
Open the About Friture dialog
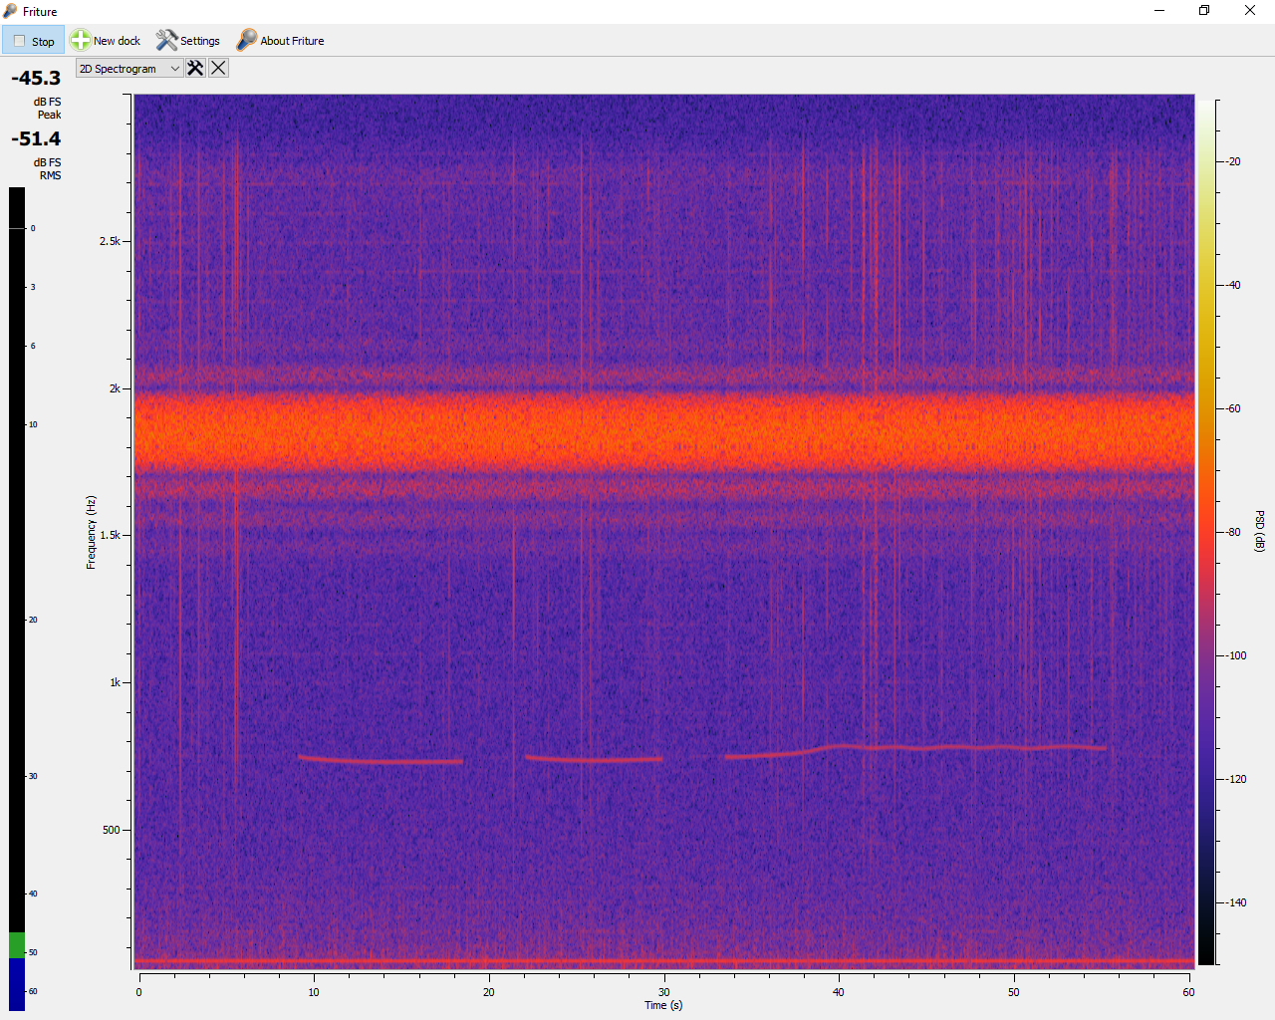(280, 41)
